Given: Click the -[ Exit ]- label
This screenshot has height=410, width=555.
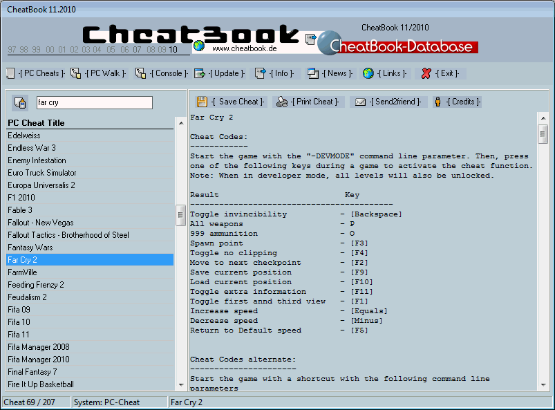Looking at the screenshot, I should coord(446,73).
